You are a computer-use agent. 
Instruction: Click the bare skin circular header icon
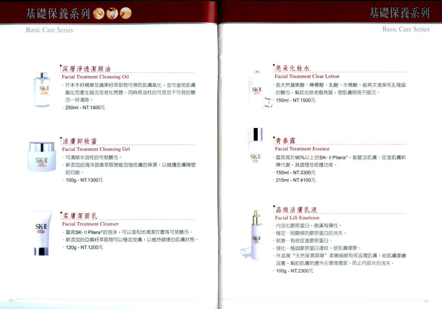coord(125,14)
